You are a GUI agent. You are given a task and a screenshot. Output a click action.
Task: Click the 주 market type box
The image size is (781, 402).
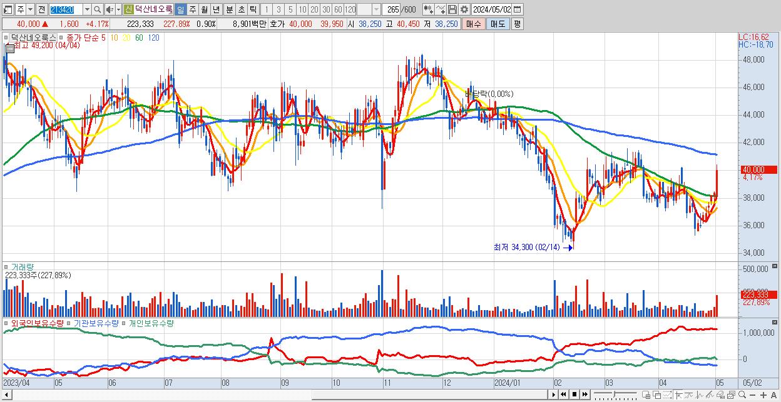[21, 9]
